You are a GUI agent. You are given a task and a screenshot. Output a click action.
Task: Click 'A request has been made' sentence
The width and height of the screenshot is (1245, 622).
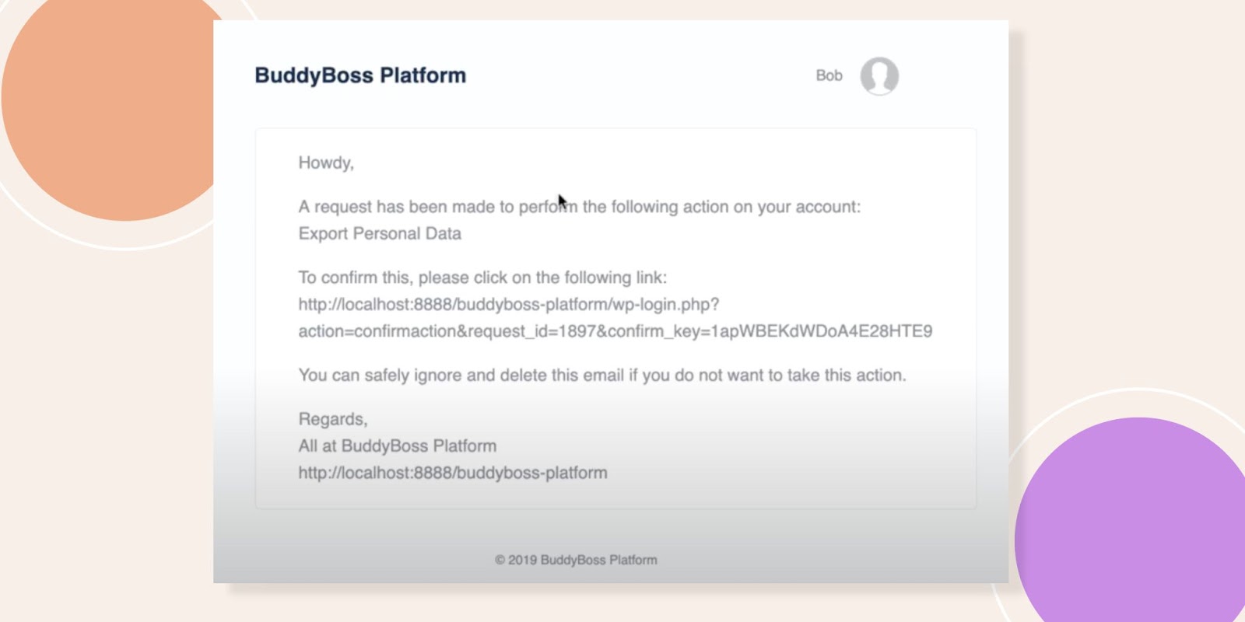click(x=580, y=207)
